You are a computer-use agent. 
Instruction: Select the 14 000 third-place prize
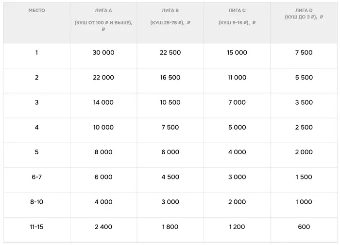[x=103, y=102]
